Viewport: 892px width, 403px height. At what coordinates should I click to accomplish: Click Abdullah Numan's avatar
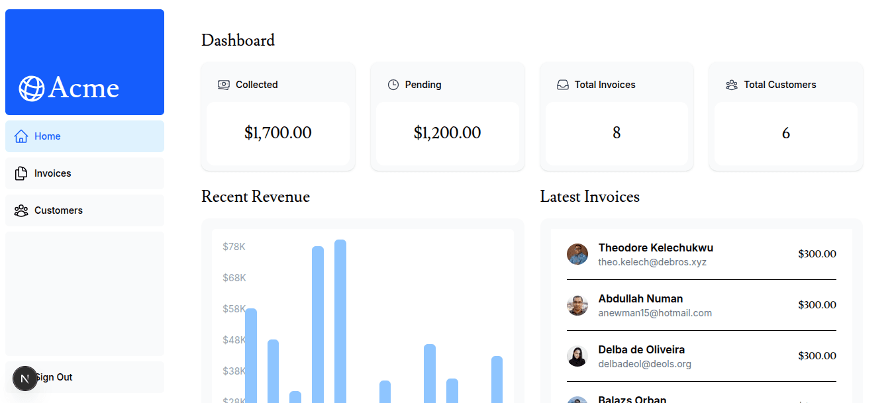[577, 305]
